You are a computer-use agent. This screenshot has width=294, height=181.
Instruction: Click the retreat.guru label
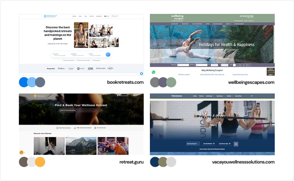(131, 162)
